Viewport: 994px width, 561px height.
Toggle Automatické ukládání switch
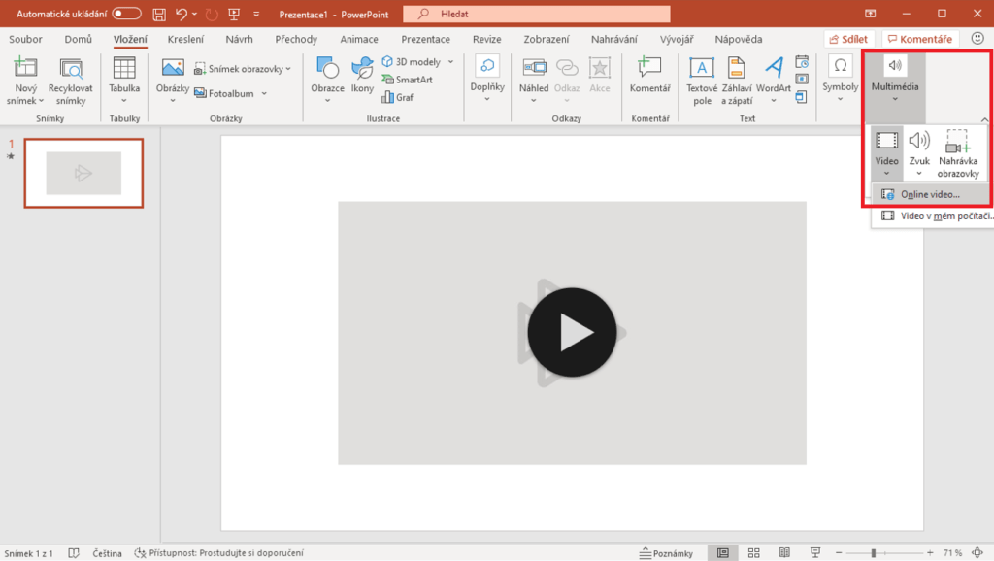click(126, 14)
